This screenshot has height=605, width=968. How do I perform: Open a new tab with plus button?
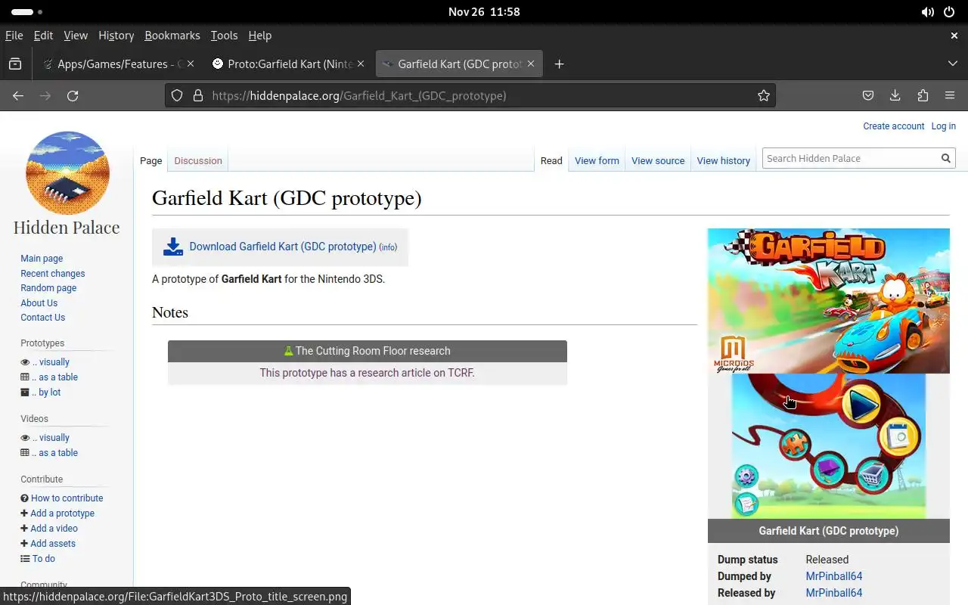tap(559, 64)
